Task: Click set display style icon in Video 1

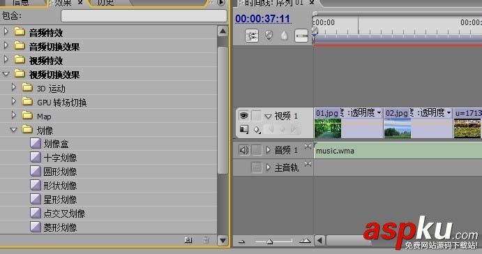Action: pos(244,130)
